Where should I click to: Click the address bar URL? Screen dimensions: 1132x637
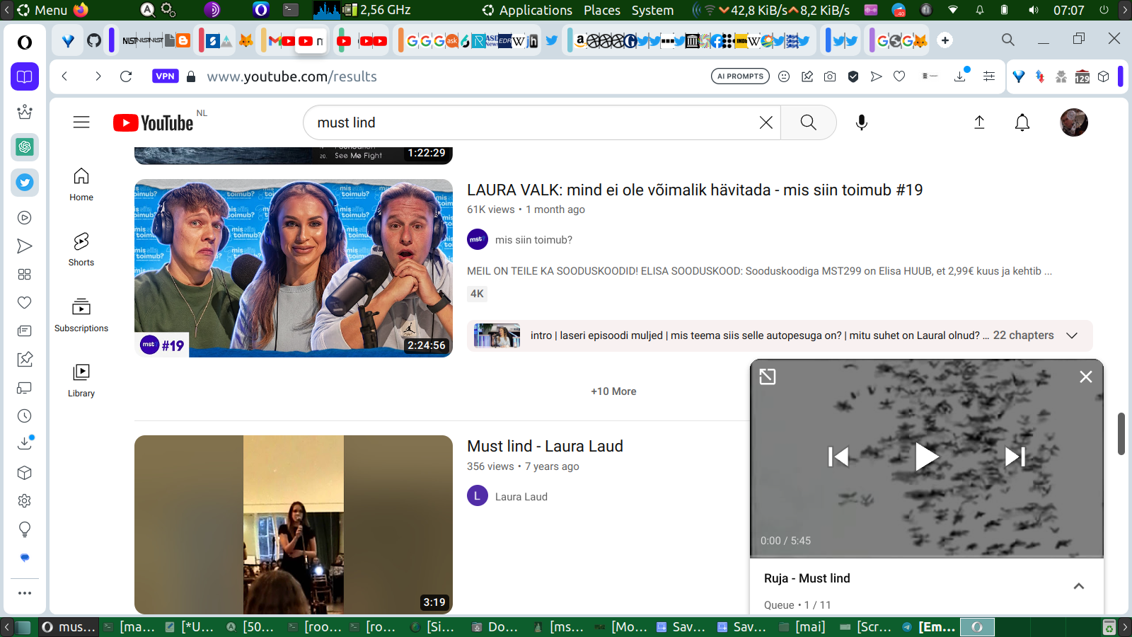point(291,76)
